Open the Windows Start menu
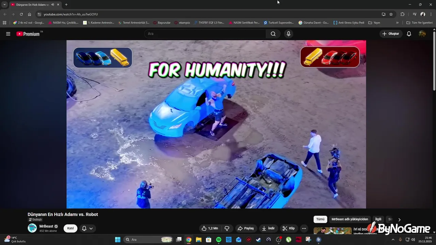436x245 pixels. point(118,240)
